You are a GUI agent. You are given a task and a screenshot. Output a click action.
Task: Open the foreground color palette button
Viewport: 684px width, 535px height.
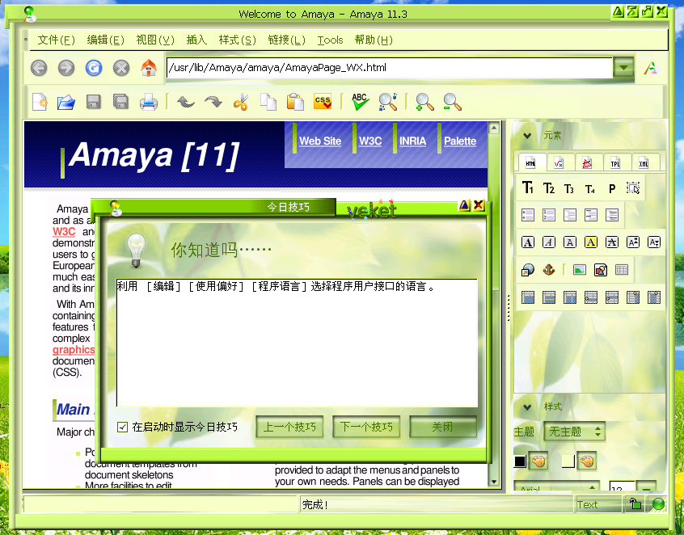tap(538, 461)
